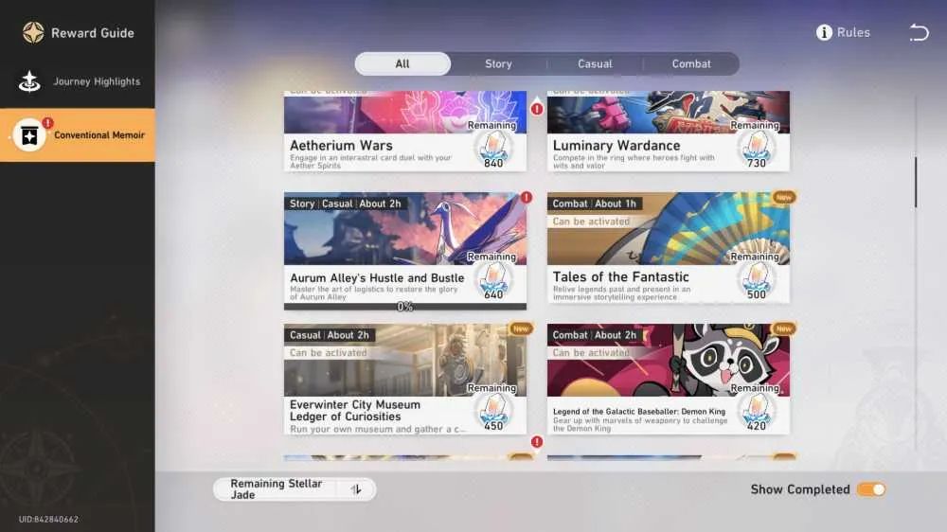Image resolution: width=947 pixels, height=532 pixels.
Task: Open the Remaining Stellar Jade sort dropdown
Action: [295, 489]
